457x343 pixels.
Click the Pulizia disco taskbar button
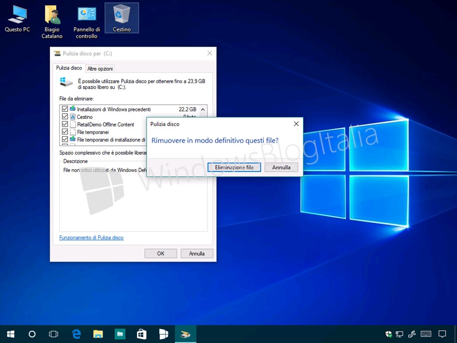pos(185,334)
